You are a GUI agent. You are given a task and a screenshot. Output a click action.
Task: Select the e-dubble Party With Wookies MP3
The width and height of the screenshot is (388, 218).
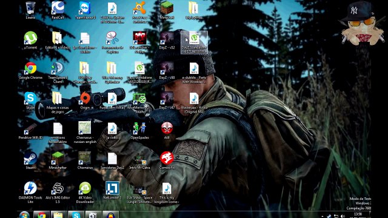[x=194, y=73]
